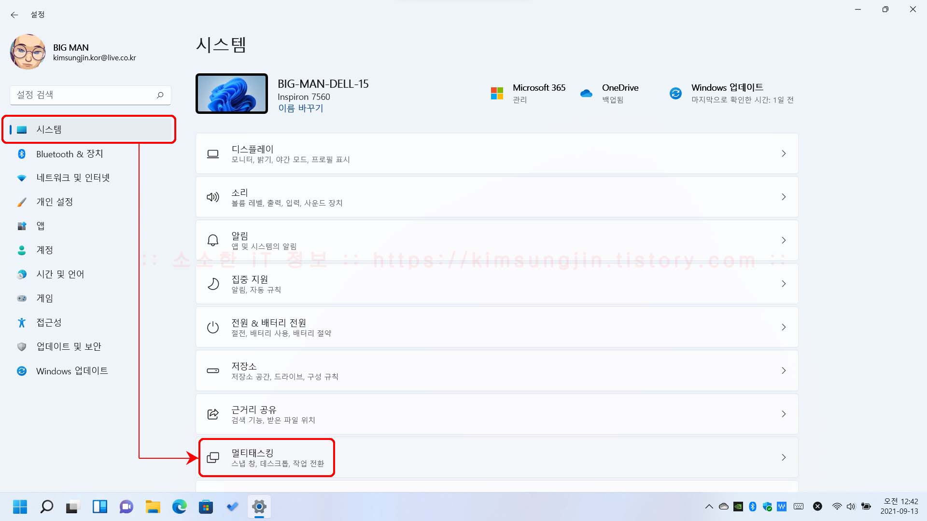Click the OneDrive cloud icon
The height and width of the screenshot is (521, 927).
point(586,94)
